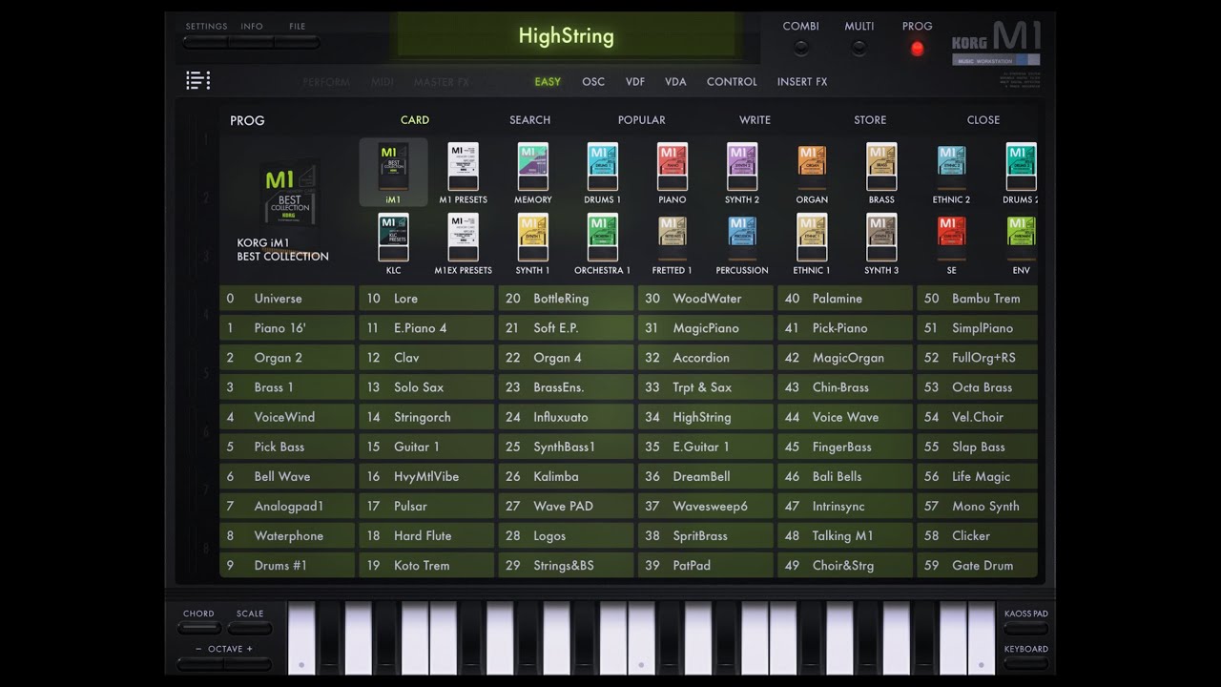Load program 48 Talking M1
The image size is (1221, 687).
point(845,535)
